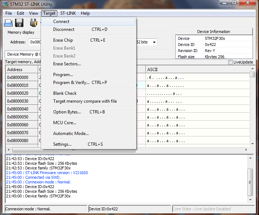259x215 pixels.
Task: Open MCU Core... menu entry
Action: 88,123
